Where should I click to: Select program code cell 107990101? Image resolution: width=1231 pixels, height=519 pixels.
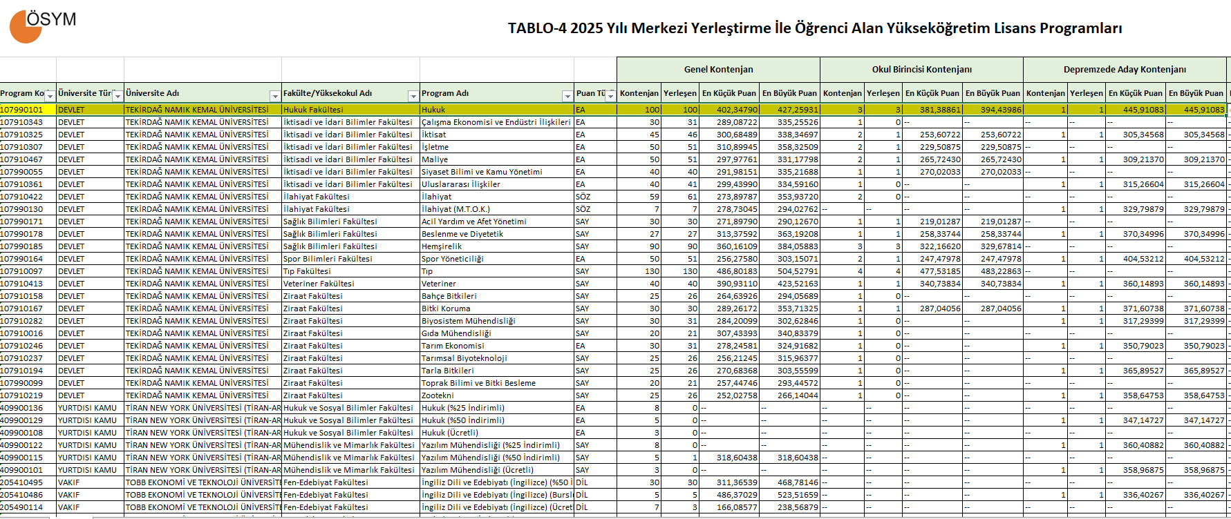[28, 110]
